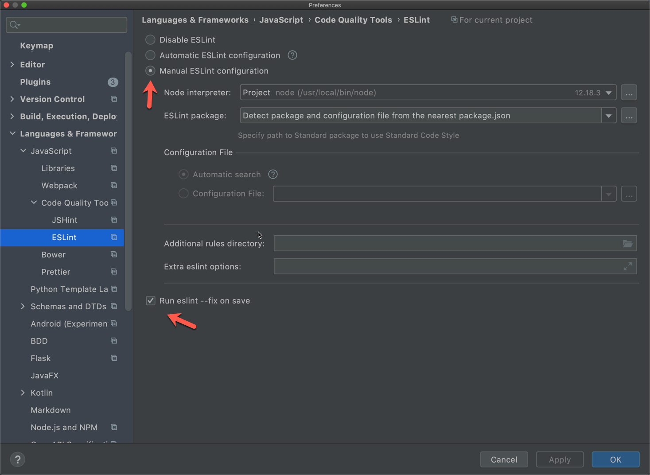Click the project-level icon beside Android (Experimental)

click(x=114, y=324)
